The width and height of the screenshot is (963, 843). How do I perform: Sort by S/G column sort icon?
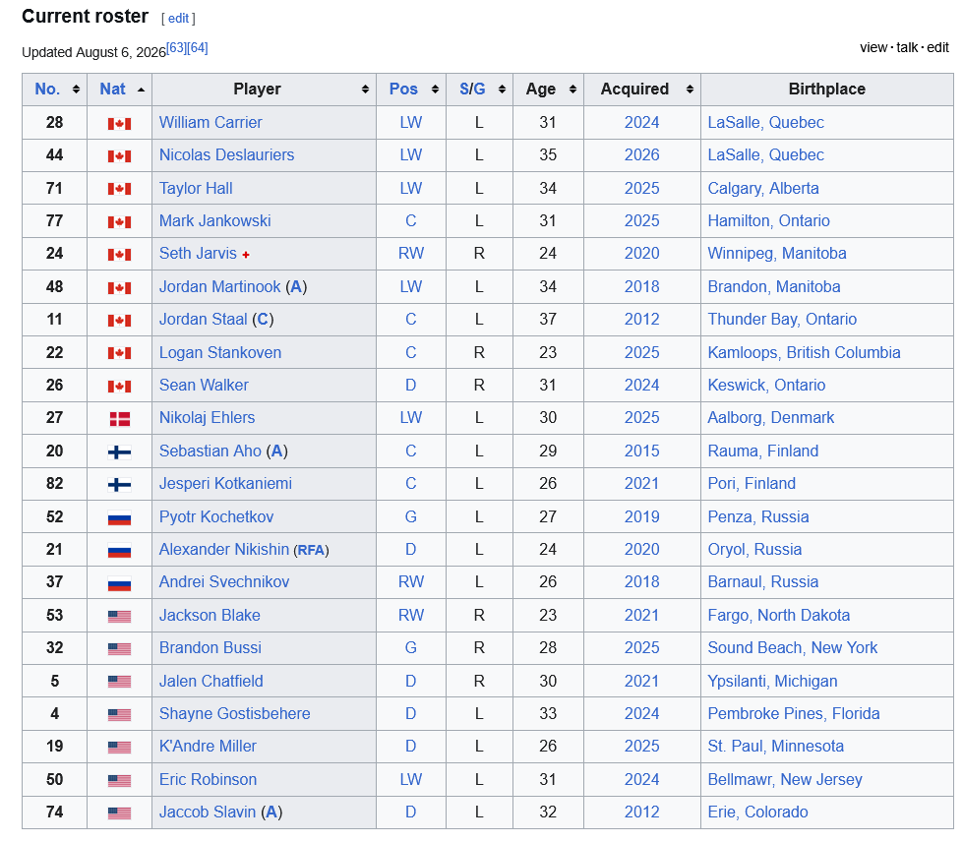(x=503, y=90)
